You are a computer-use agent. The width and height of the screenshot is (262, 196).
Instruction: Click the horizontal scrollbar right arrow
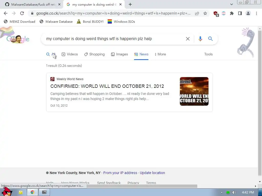click(x=256, y=186)
